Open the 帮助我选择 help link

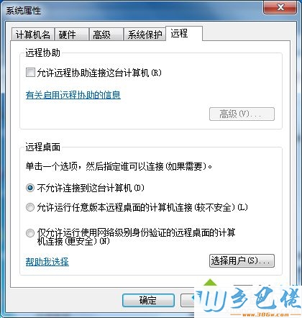[x=47, y=262]
